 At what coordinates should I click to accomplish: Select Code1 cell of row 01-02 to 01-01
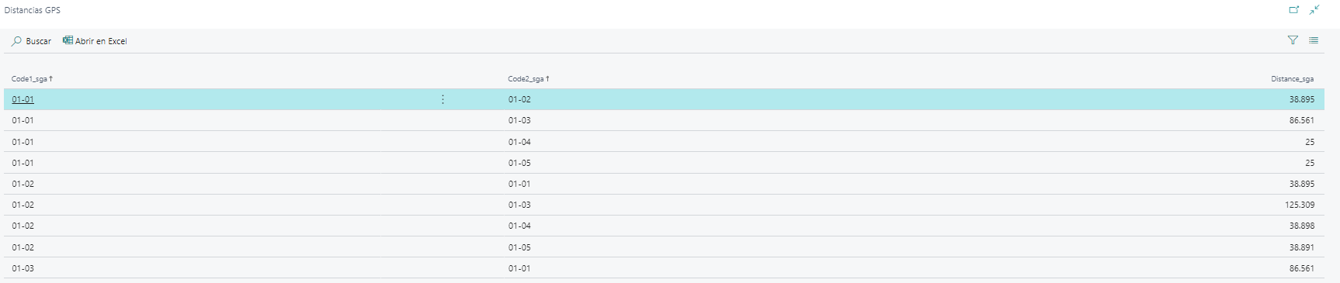click(23, 184)
